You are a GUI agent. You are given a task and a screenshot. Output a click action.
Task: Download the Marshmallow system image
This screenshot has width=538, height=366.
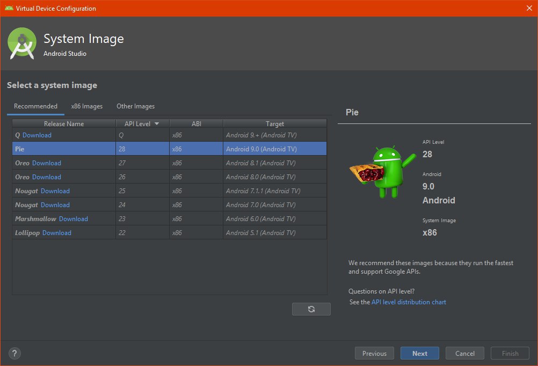(x=74, y=219)
